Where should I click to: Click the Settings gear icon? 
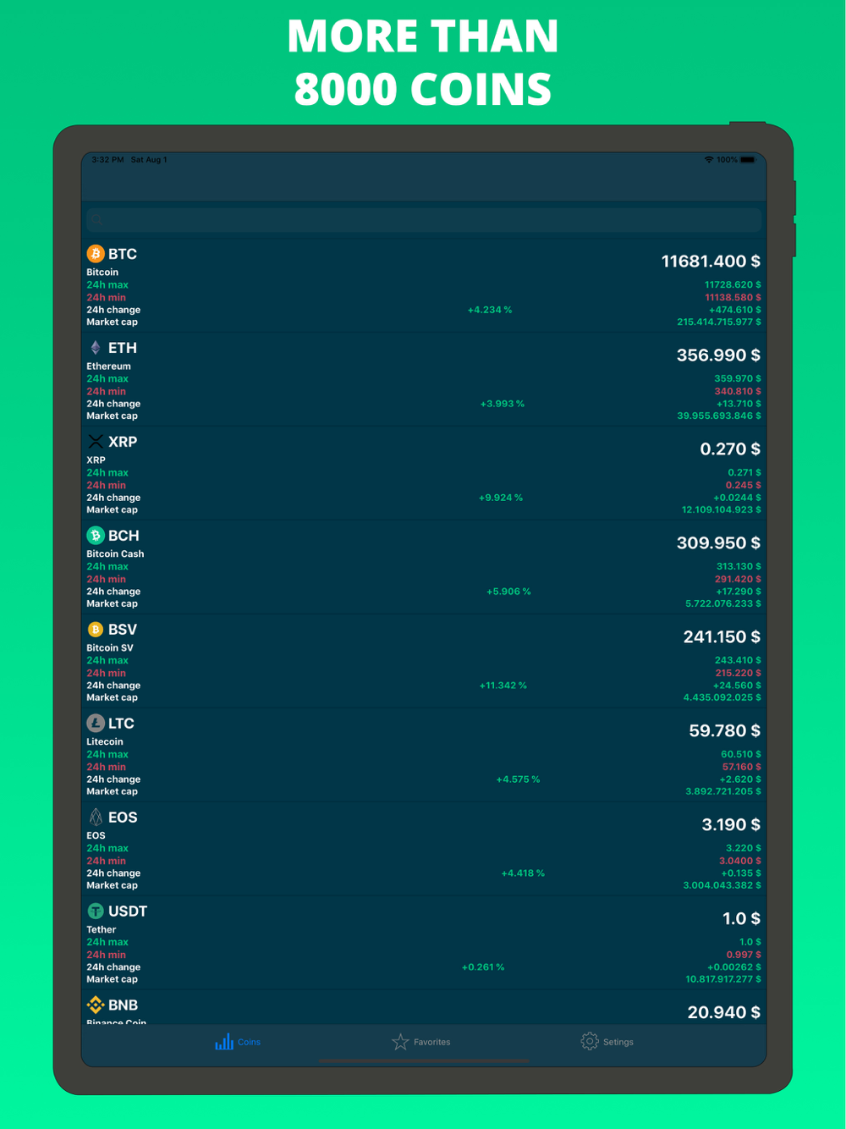[590, 1042]
